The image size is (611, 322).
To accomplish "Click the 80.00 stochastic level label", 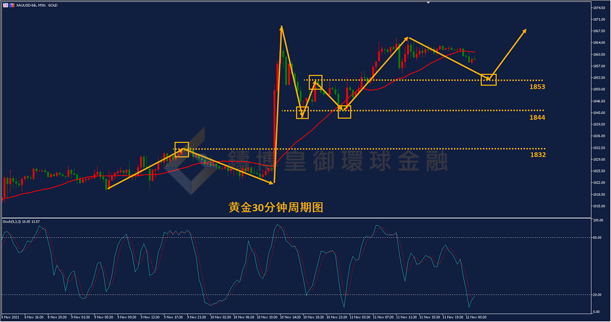I will (597, 238).
